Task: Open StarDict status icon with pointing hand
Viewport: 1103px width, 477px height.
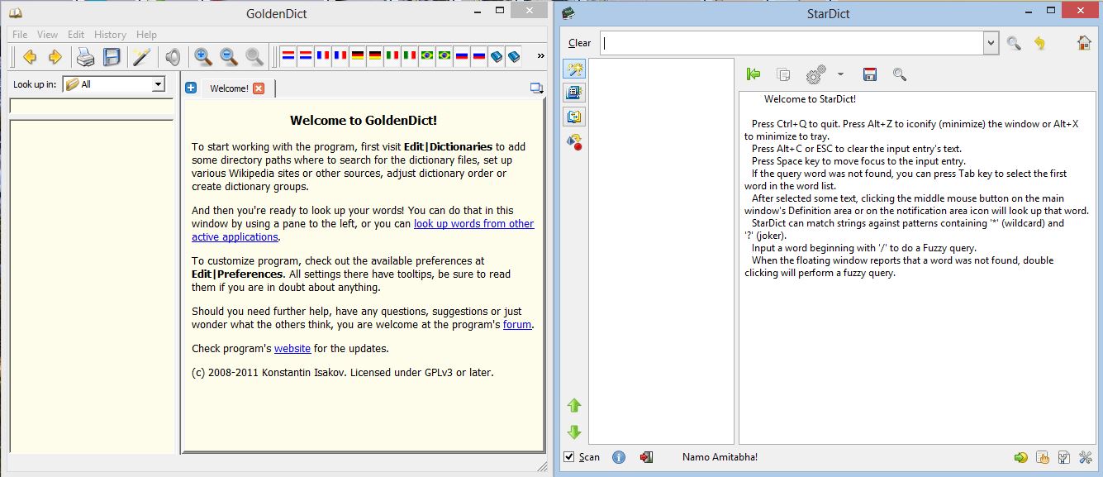Action: click(x=1043, y=457)
